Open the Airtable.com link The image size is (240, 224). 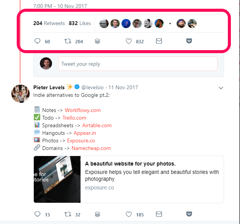[97, 125]
